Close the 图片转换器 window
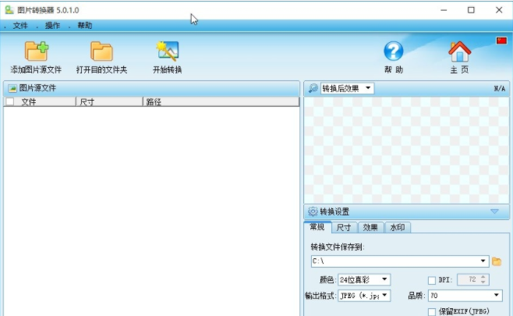513x316 pixels. pyautogui.click(x=499, y=10)
